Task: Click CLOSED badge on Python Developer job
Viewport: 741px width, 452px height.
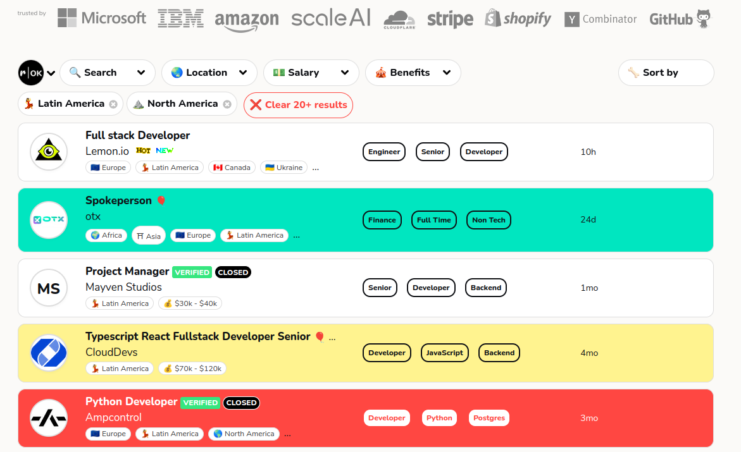Action: click(242, 403)
